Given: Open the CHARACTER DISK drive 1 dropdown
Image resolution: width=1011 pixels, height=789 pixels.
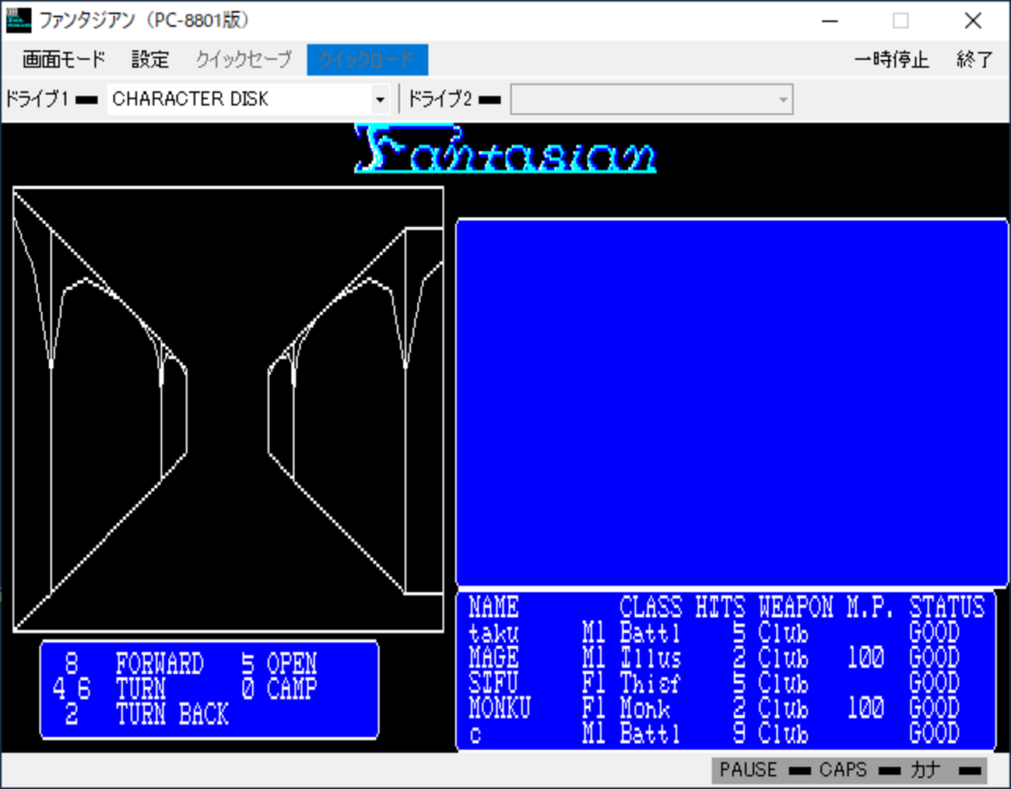Looking at the screenshot, I should click(x=233, y=99).
